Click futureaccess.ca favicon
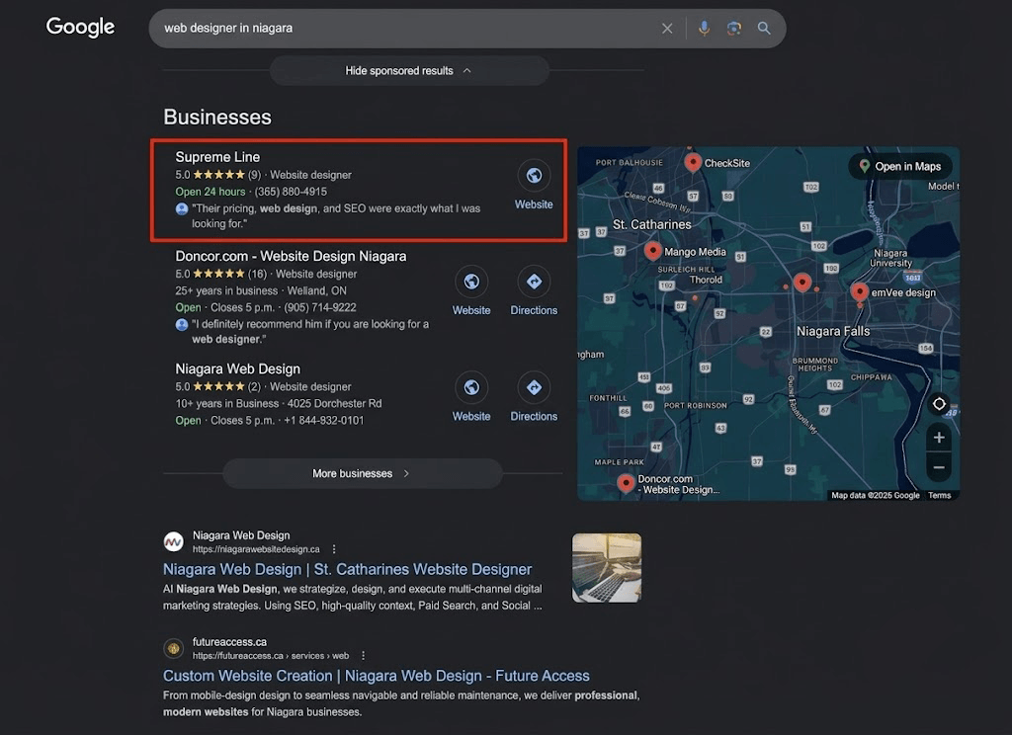Screen dimensions: 1012x735 click(x=173, y=648)
